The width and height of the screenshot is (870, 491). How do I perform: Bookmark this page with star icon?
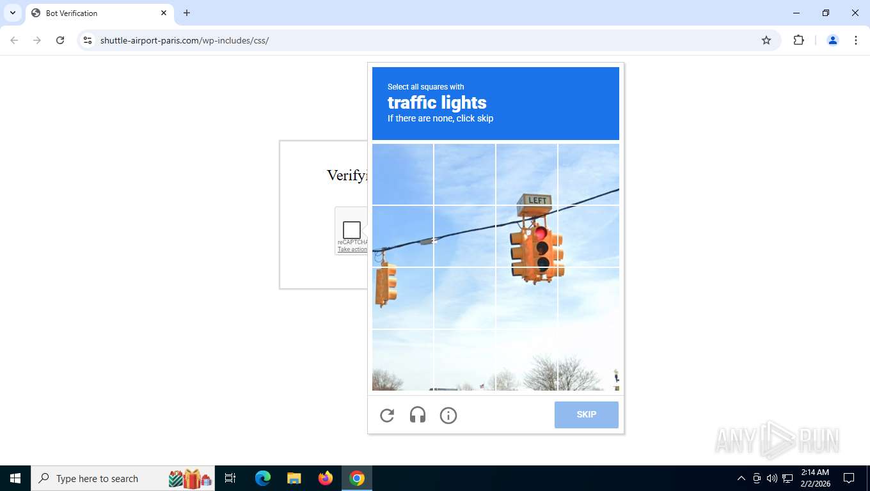pyautogui.click(x=766, y=40)
